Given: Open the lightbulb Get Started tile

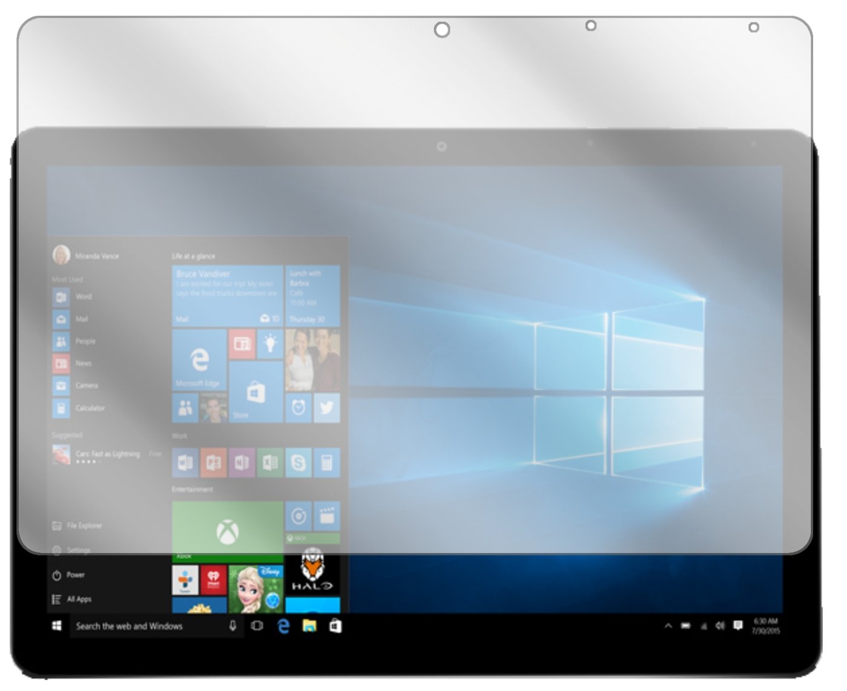Looking at the screenshot, I should (270, 344).
